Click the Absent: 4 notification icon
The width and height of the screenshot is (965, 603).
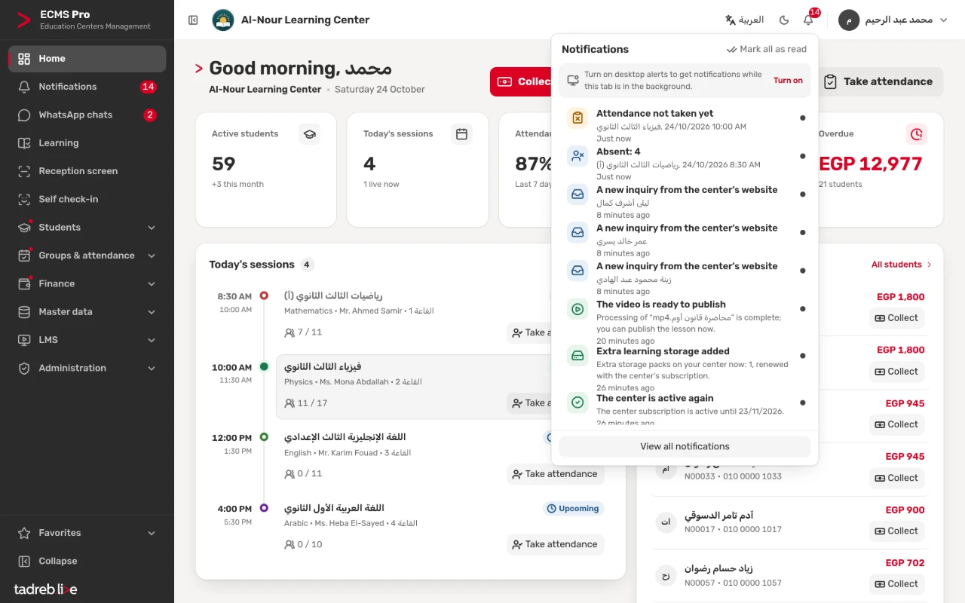[x=577, y=156]
